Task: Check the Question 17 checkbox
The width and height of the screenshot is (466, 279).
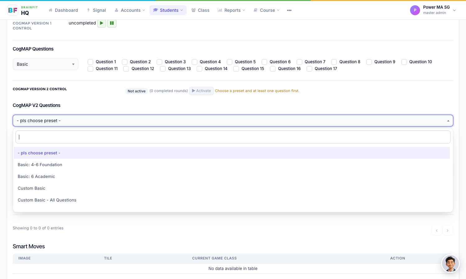Action: (x=309, y=69)
